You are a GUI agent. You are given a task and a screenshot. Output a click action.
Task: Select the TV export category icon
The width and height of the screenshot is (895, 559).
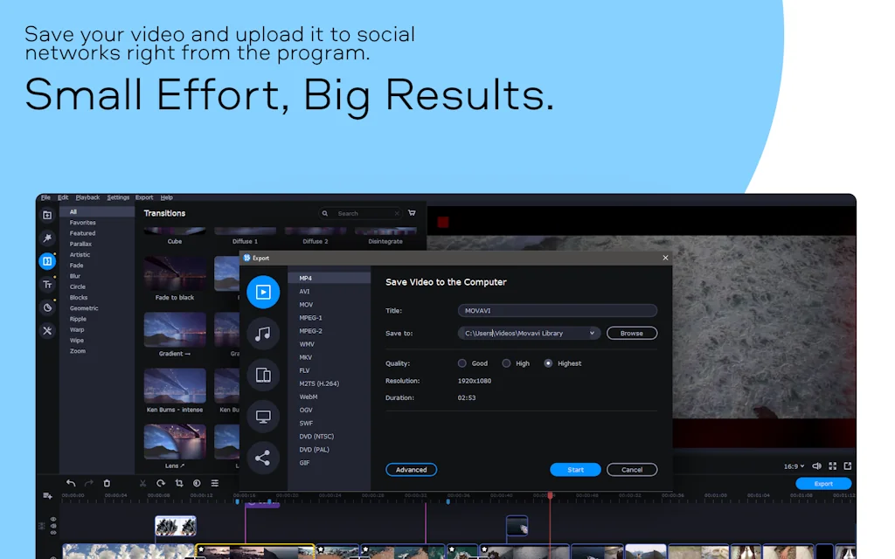point(263,416)
